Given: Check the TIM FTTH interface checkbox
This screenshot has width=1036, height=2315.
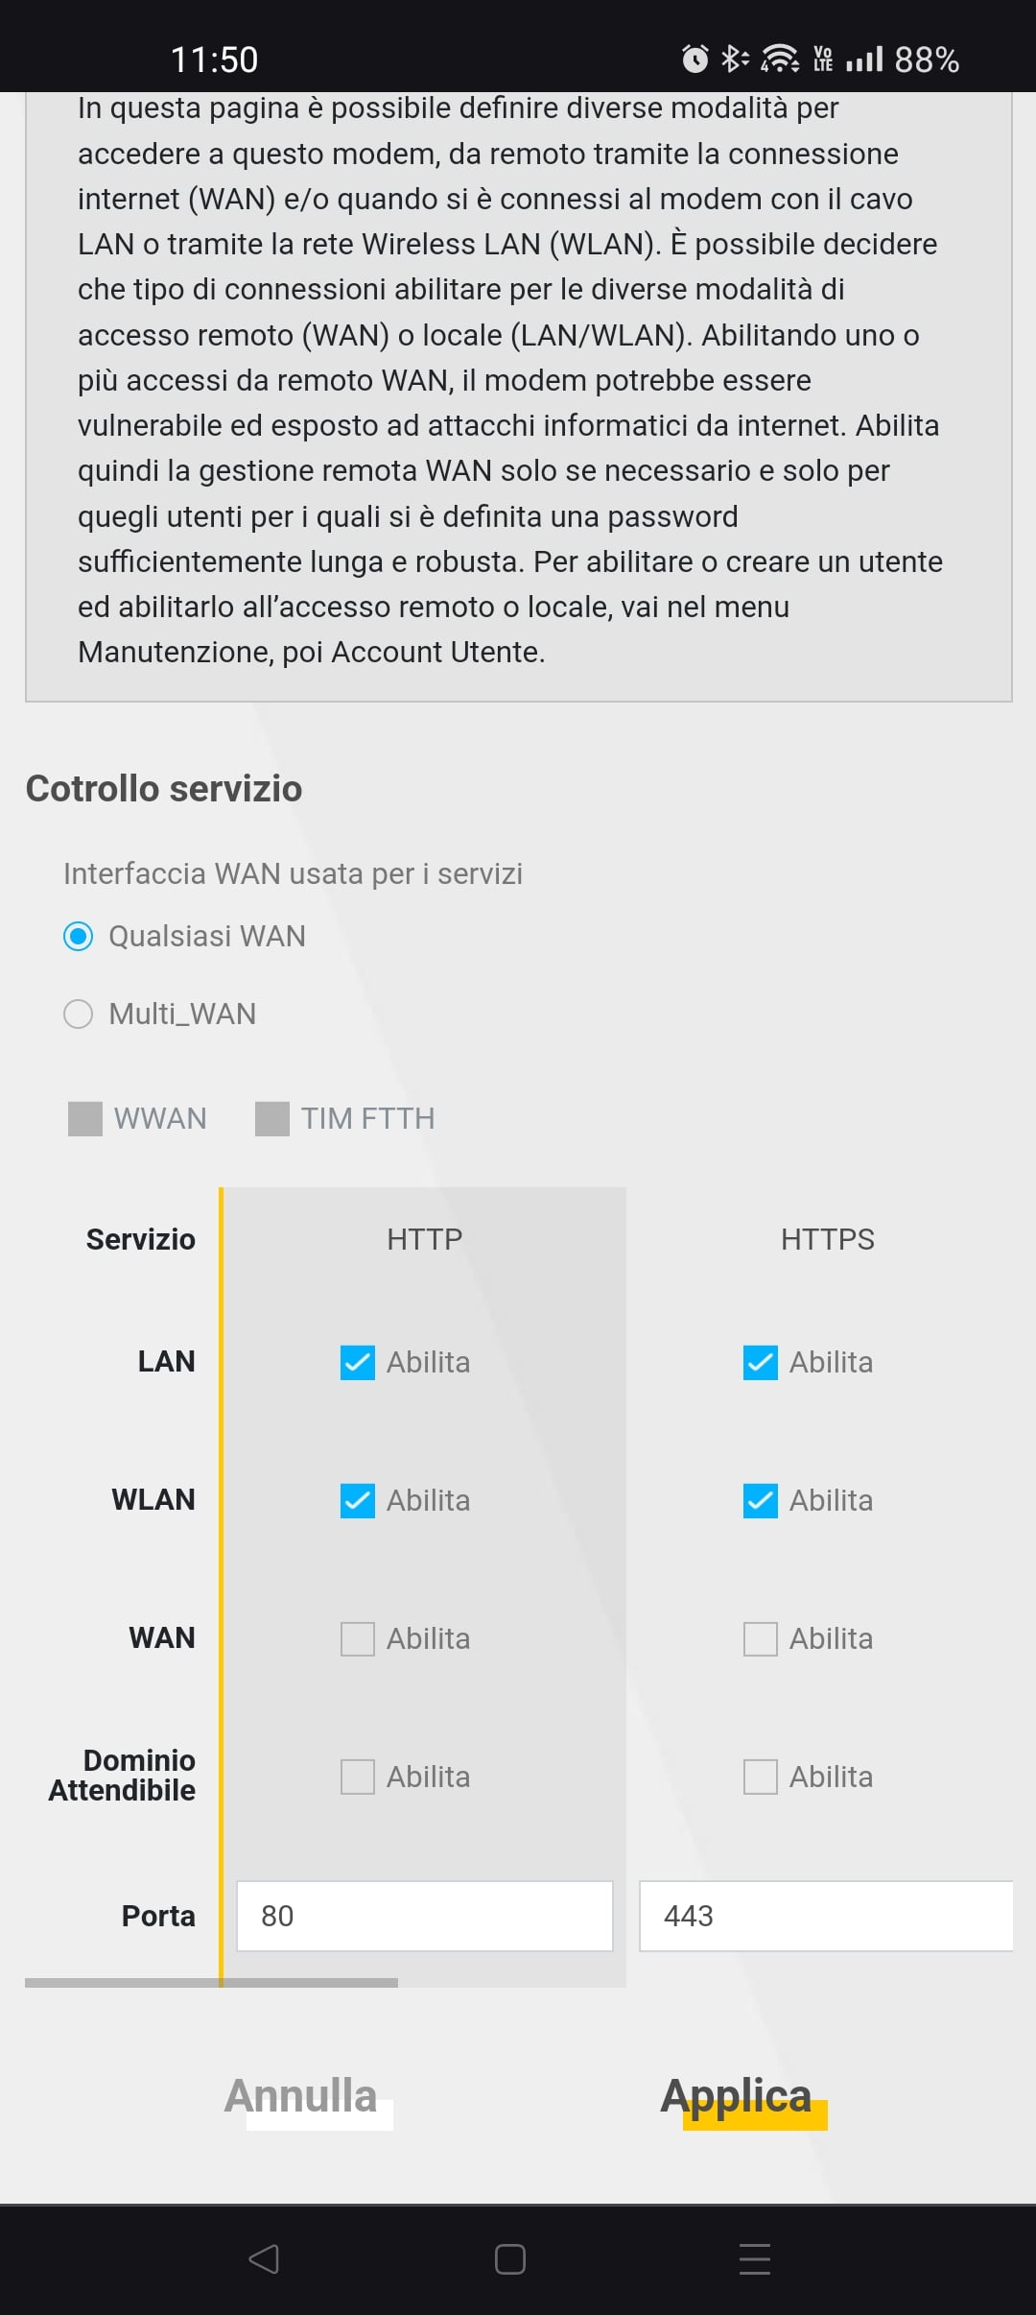Looking at the screenshot, I should (272, 1118).
